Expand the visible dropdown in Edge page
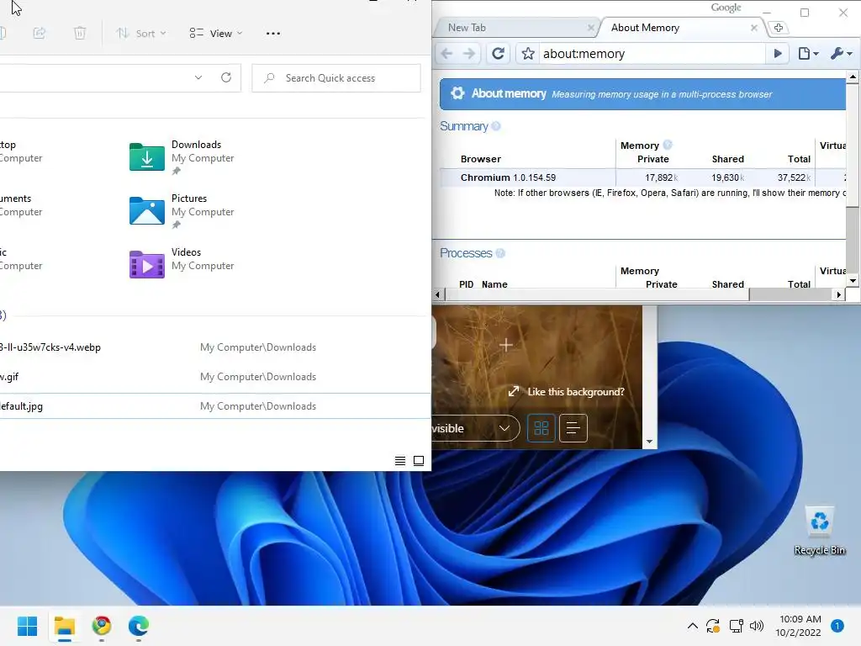This screenshot has height=646, width=861. 476,428
